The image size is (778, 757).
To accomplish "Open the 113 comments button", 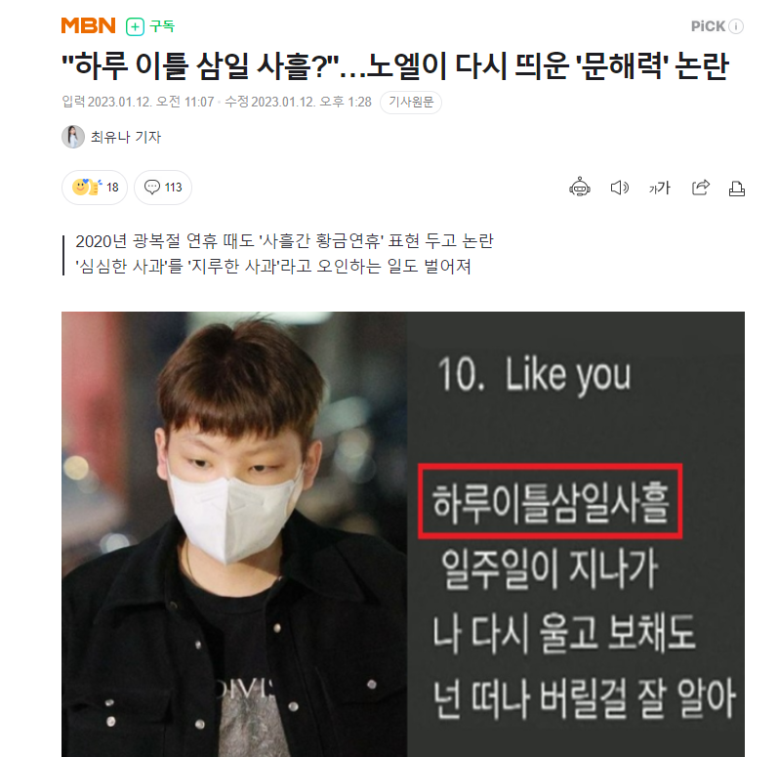I will [163, 188].
